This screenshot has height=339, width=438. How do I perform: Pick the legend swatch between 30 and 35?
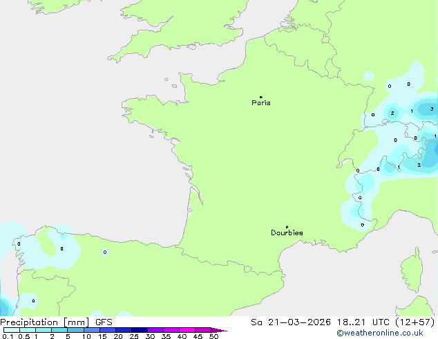coord(155,330)
